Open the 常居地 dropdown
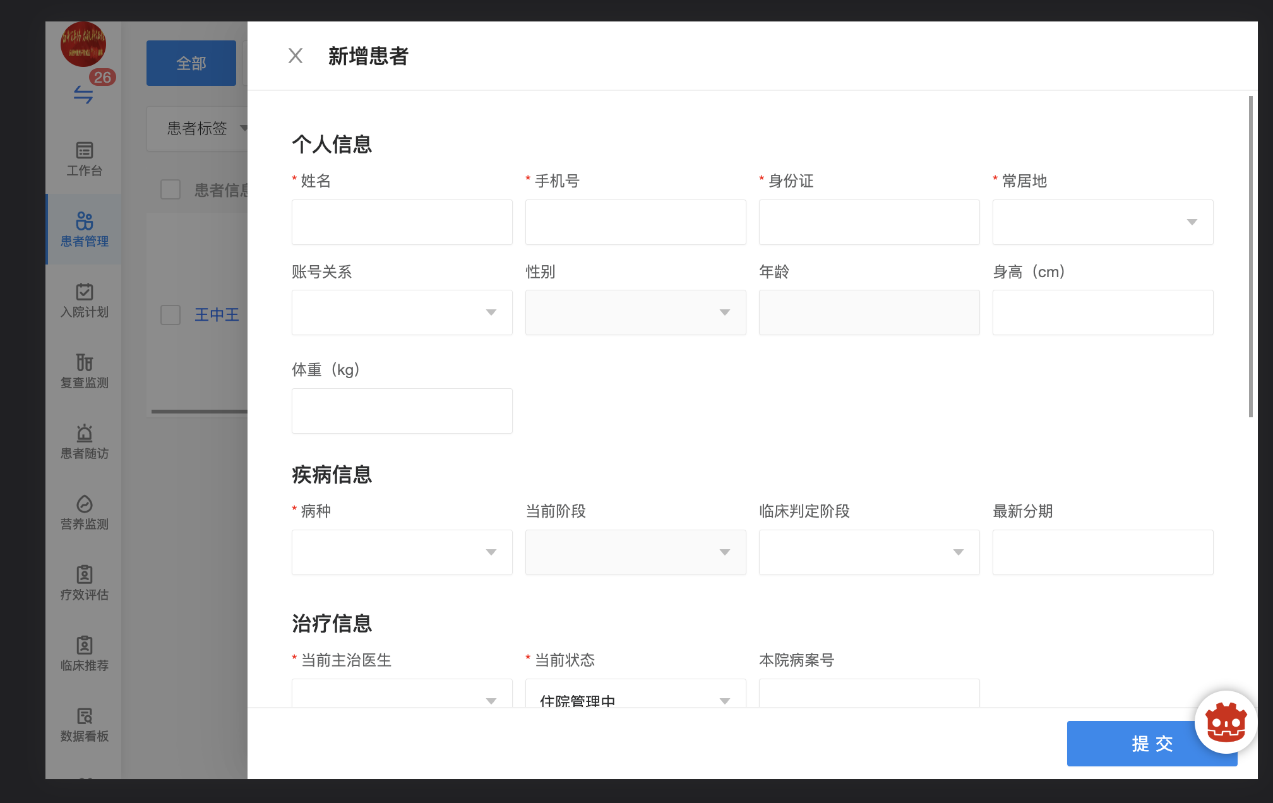The height and width of the screenshot is (803, 1273). pyautogui.click(x=1103, y=222)
